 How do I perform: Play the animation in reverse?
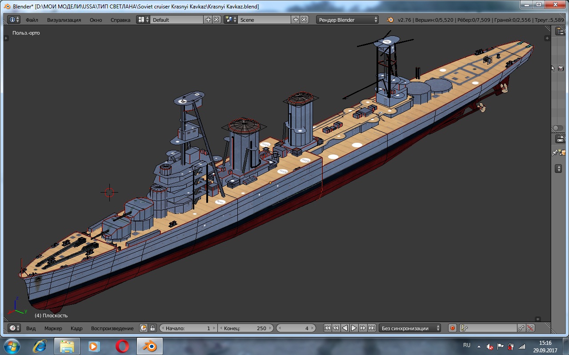345,328
